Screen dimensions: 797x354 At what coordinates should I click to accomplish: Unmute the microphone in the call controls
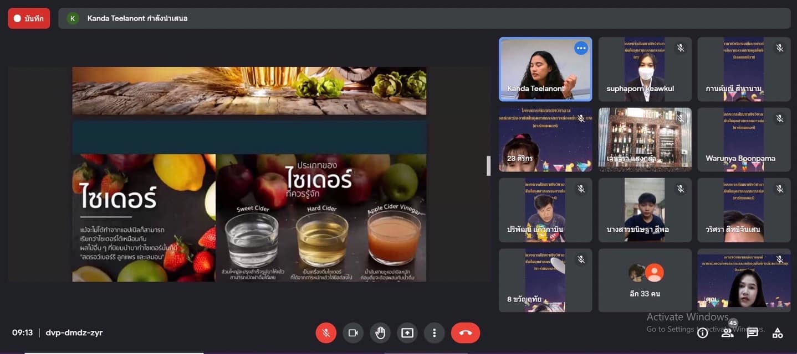coord(326,333)
